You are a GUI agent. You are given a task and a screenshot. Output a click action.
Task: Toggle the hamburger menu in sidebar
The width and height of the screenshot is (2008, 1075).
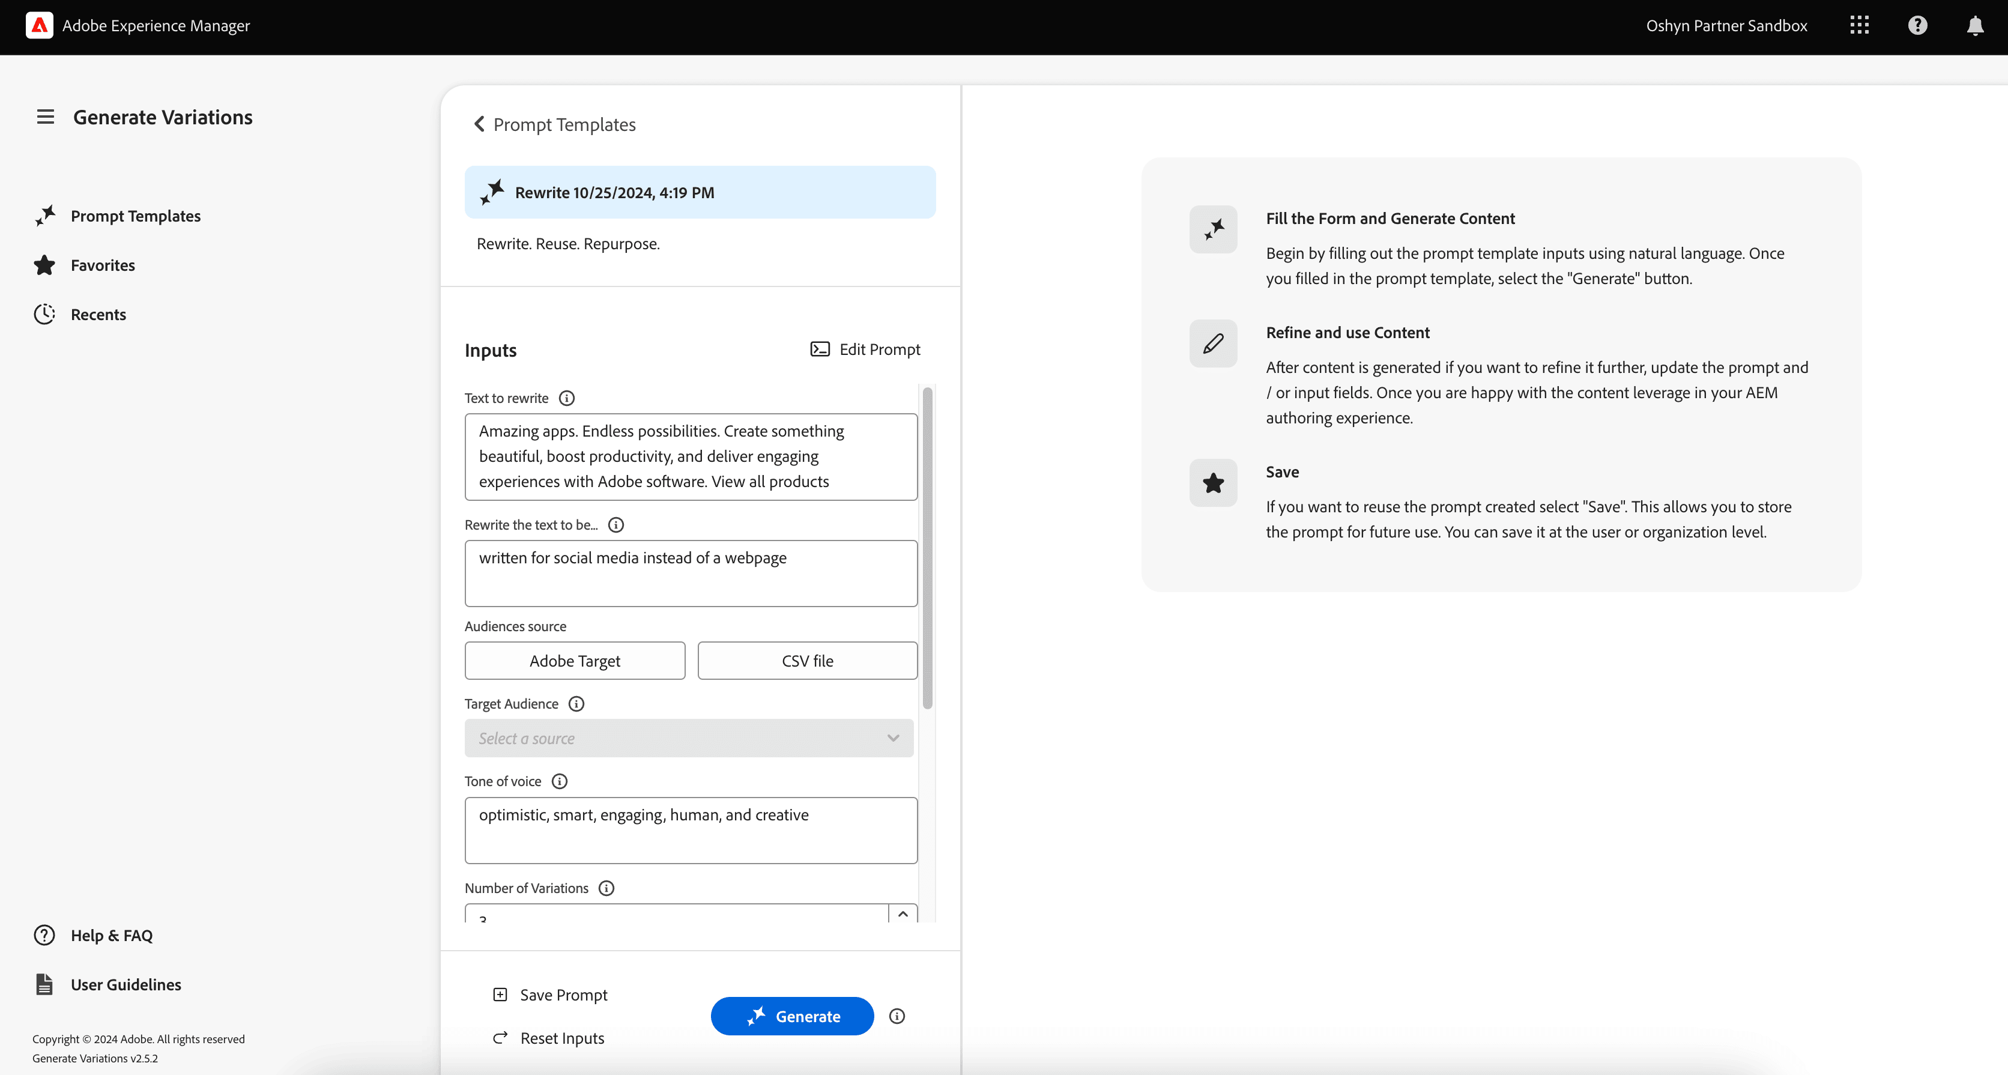45,117
